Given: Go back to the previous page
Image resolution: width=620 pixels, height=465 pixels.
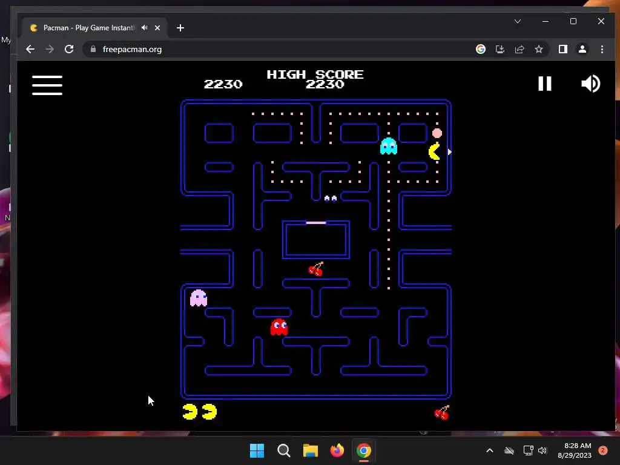Looking at the screenshot, I should click(x=30, y=49).
